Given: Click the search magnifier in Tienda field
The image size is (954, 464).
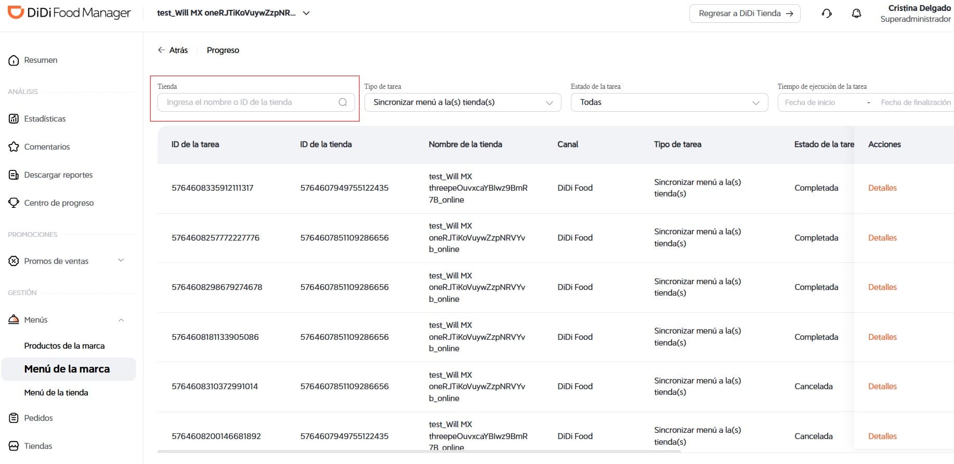Looking at the screenshot, I should [343, 102].
